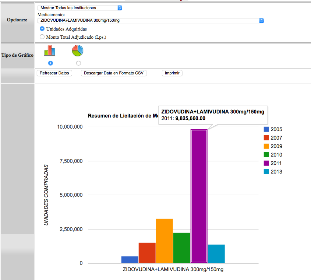This screenshot has height=280, width=311.
Task: Click the 2011 purple legend swatch
Action: point(266,163)
